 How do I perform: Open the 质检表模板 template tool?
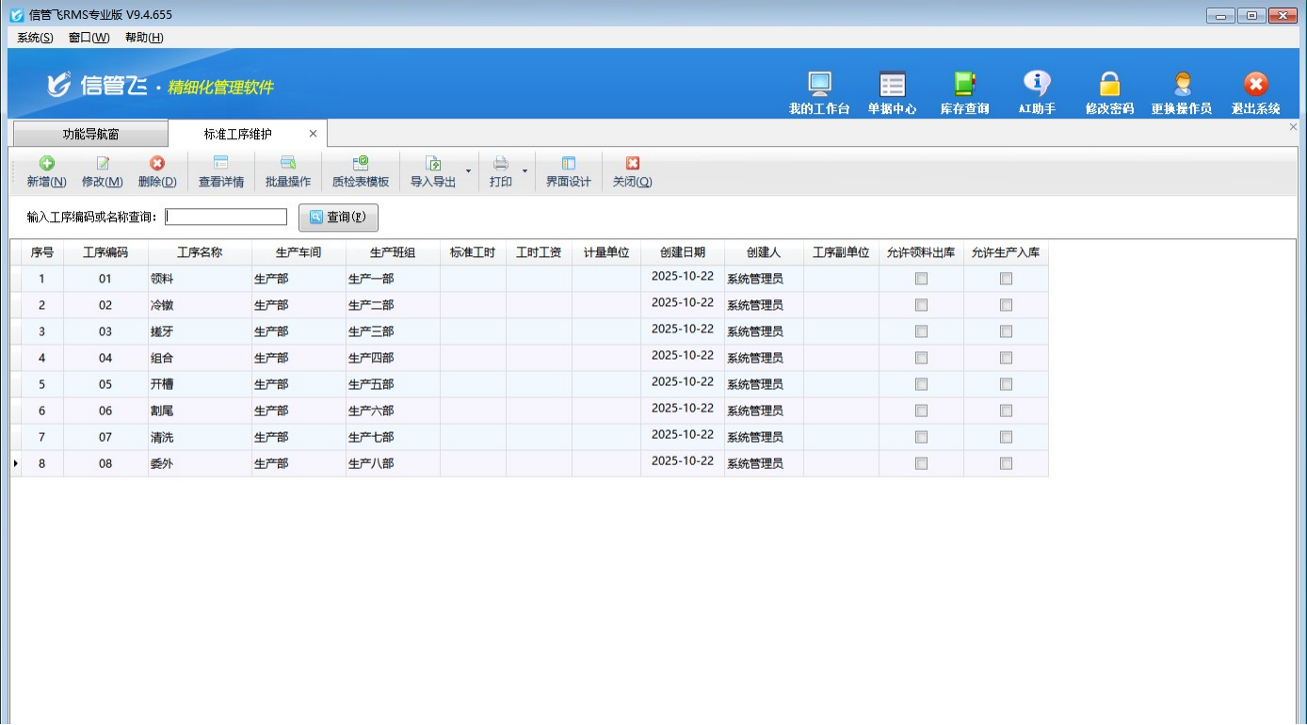361,171
